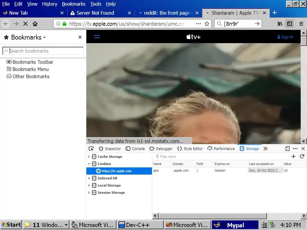Image resolution: width=307 pixels, height=230 pixels.
Task: Open the History menu
Action: click(49, 4)
